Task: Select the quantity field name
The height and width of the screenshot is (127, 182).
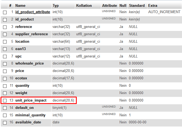Action: [22, 86]
